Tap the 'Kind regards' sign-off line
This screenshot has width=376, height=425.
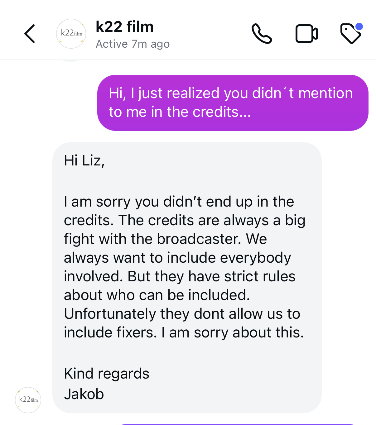[x=107, y=374]
